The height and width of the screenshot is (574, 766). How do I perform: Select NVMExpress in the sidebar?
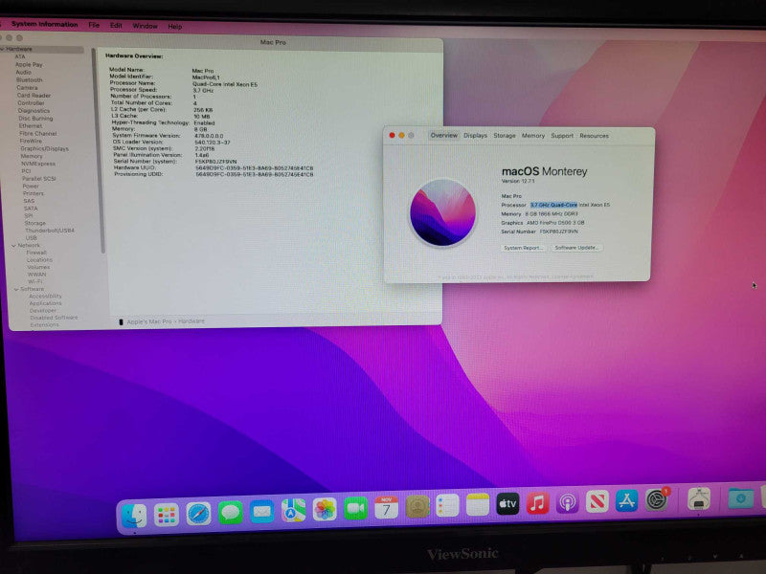point(38,164)
